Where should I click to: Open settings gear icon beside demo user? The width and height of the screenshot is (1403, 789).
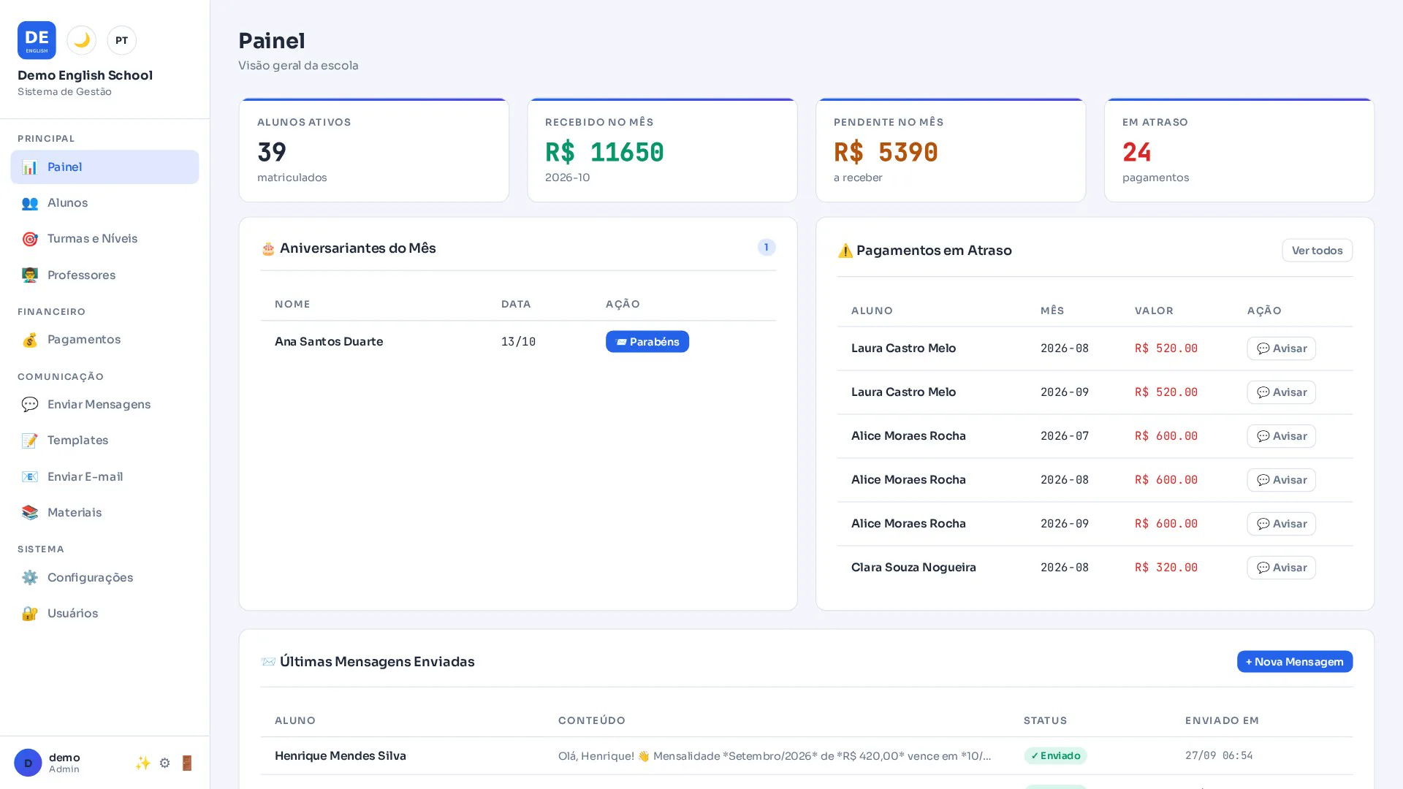pos(164,763)
